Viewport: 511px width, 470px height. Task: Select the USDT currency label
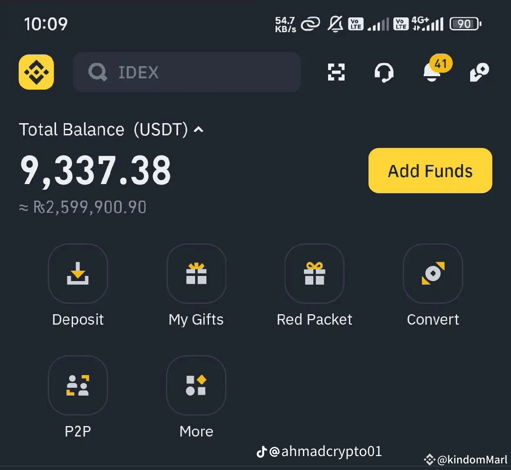tap(161, 130)
